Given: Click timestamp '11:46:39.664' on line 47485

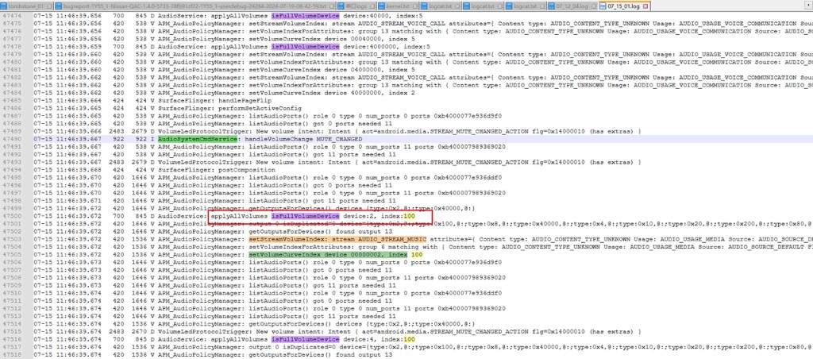Looking at the screenshot, I should click(x=78, y=101).
